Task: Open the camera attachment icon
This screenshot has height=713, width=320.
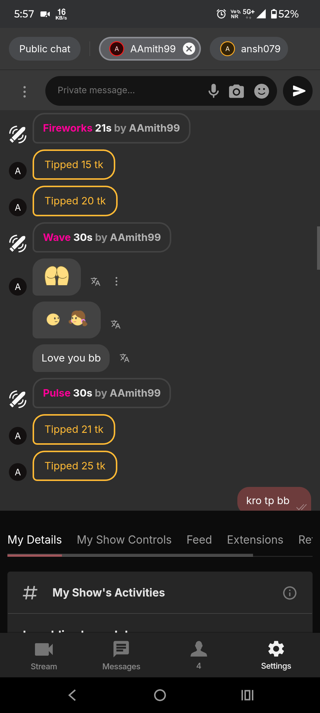Action: (236, 91)
